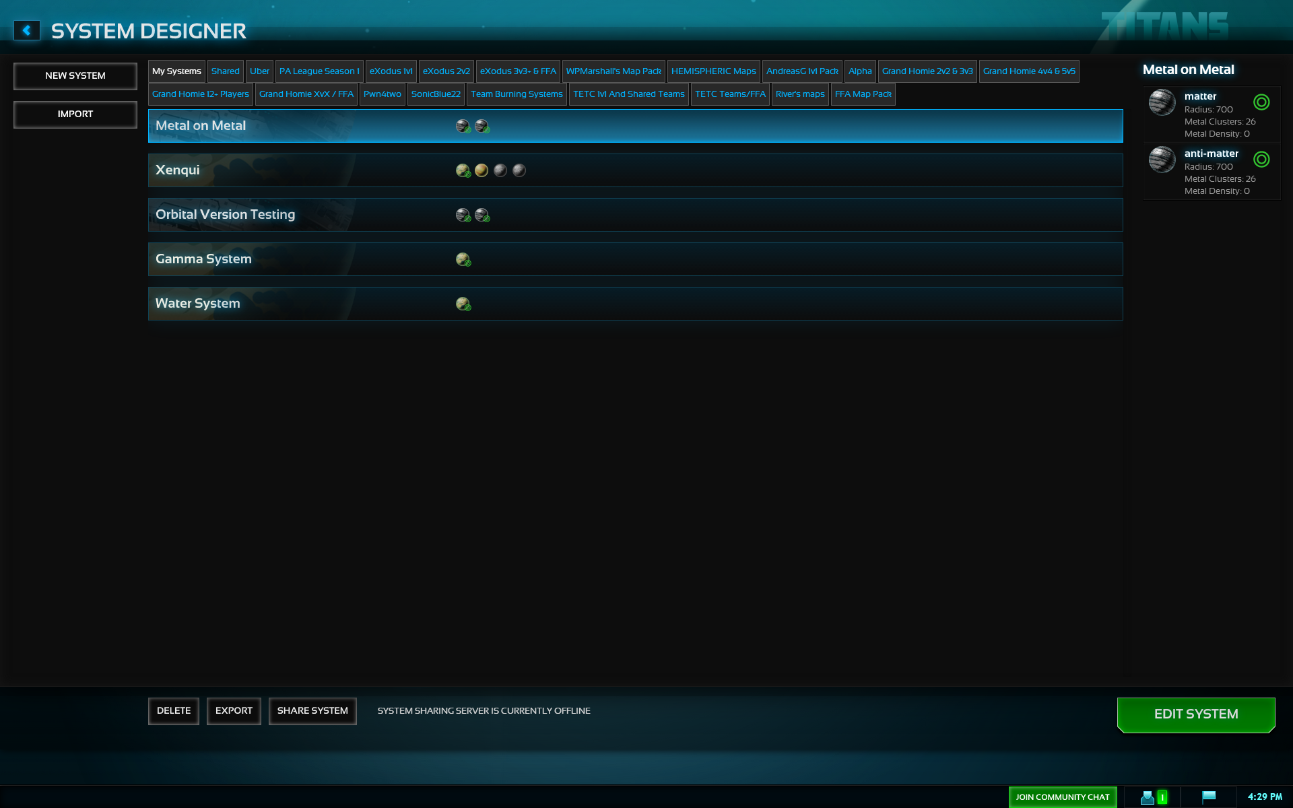The height and width of the screenshot is (808, 1293).
Task: Click the flag icon in bottom bar
Action: (1209, 797)
